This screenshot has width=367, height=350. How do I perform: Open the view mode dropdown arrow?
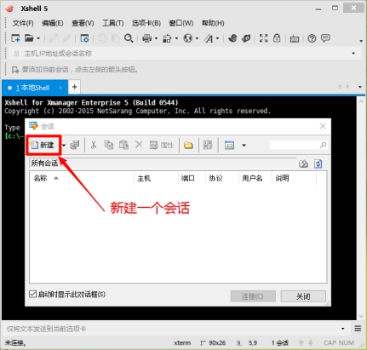pos(244,146)
